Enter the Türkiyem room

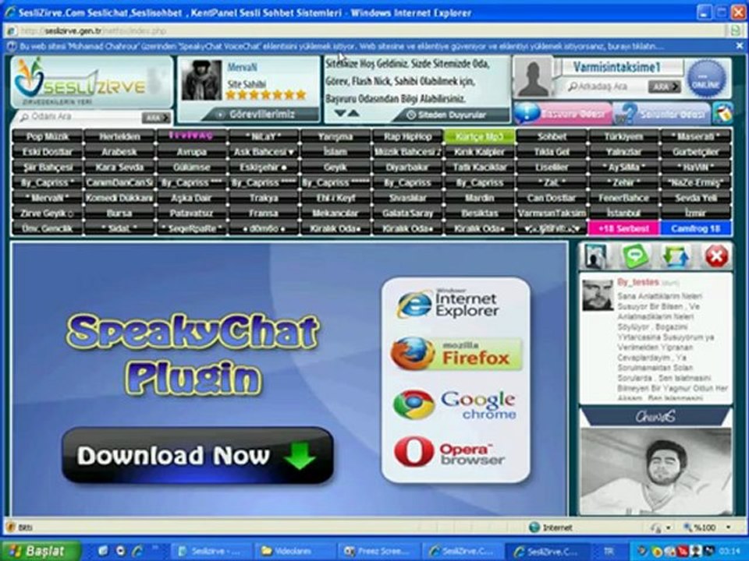click(623, 136)
